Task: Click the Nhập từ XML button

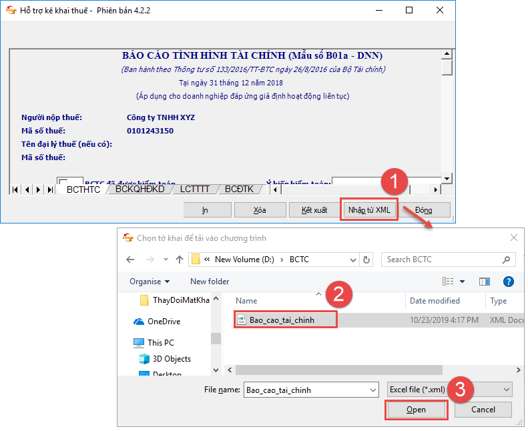Action: 369,209
